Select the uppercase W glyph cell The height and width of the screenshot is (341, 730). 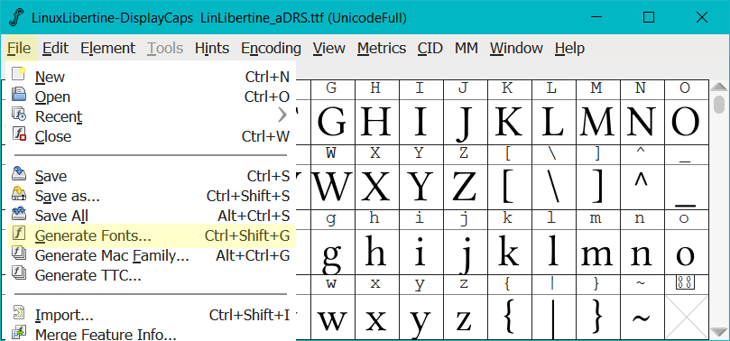[x=332, y=187]
